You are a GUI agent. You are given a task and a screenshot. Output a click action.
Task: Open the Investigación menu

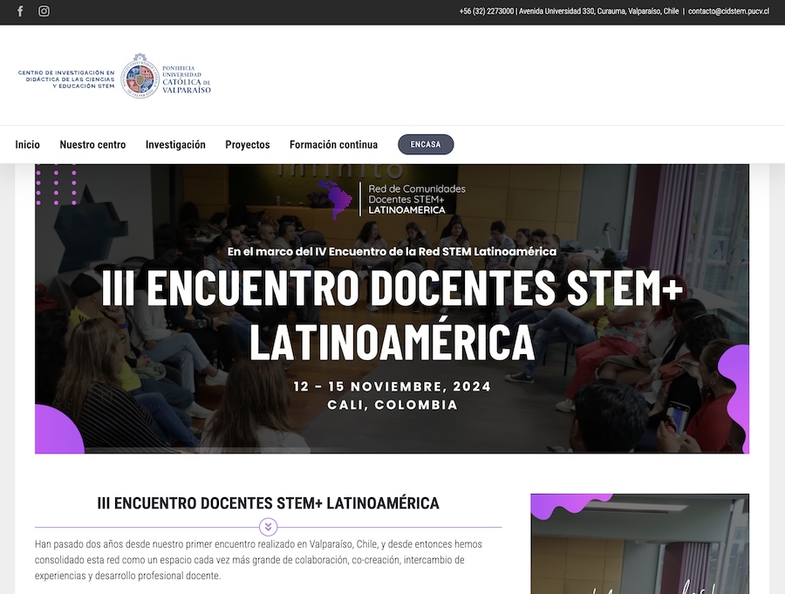pos(175,145)
